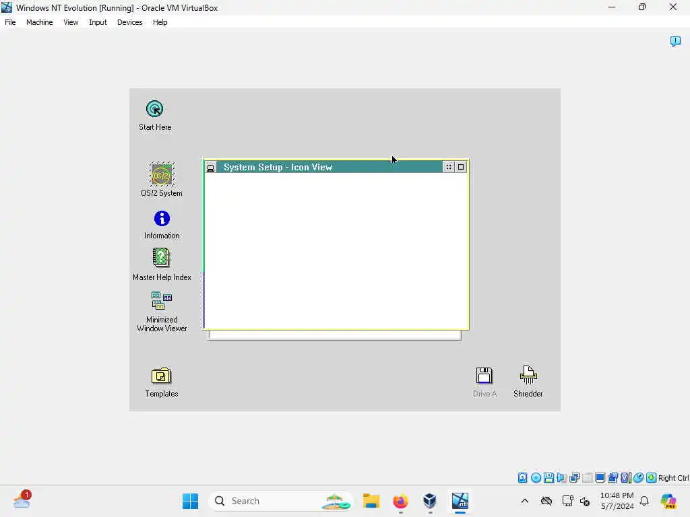The height and width of the screenshot is (517, 690).
Task: Open the weather widget on the taskbar
Action: point(22,501)
